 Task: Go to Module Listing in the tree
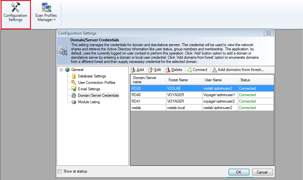pos(89,102)
